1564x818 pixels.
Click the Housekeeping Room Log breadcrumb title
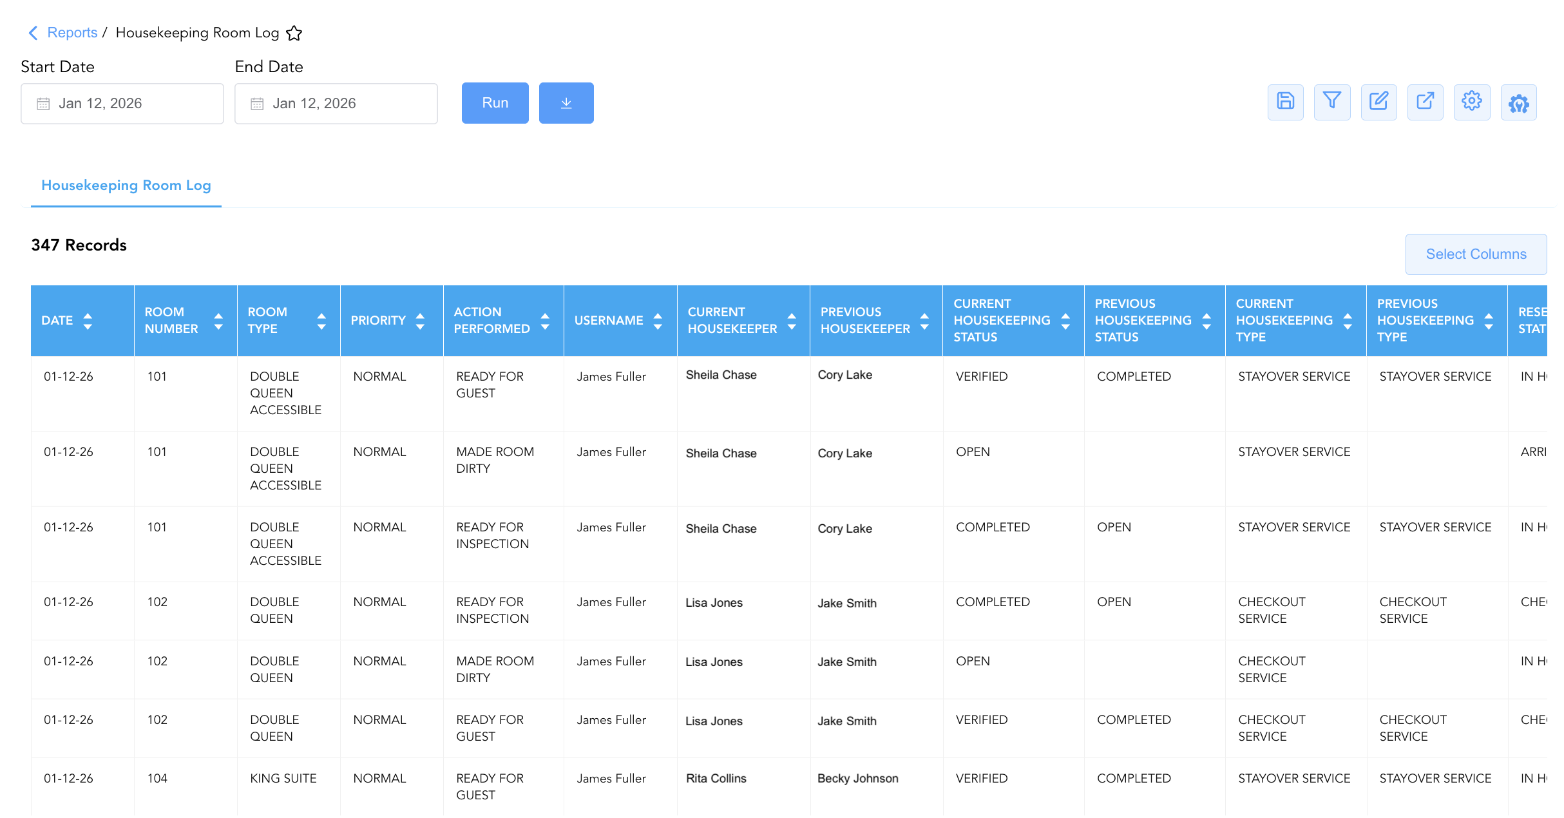[197, 33]
